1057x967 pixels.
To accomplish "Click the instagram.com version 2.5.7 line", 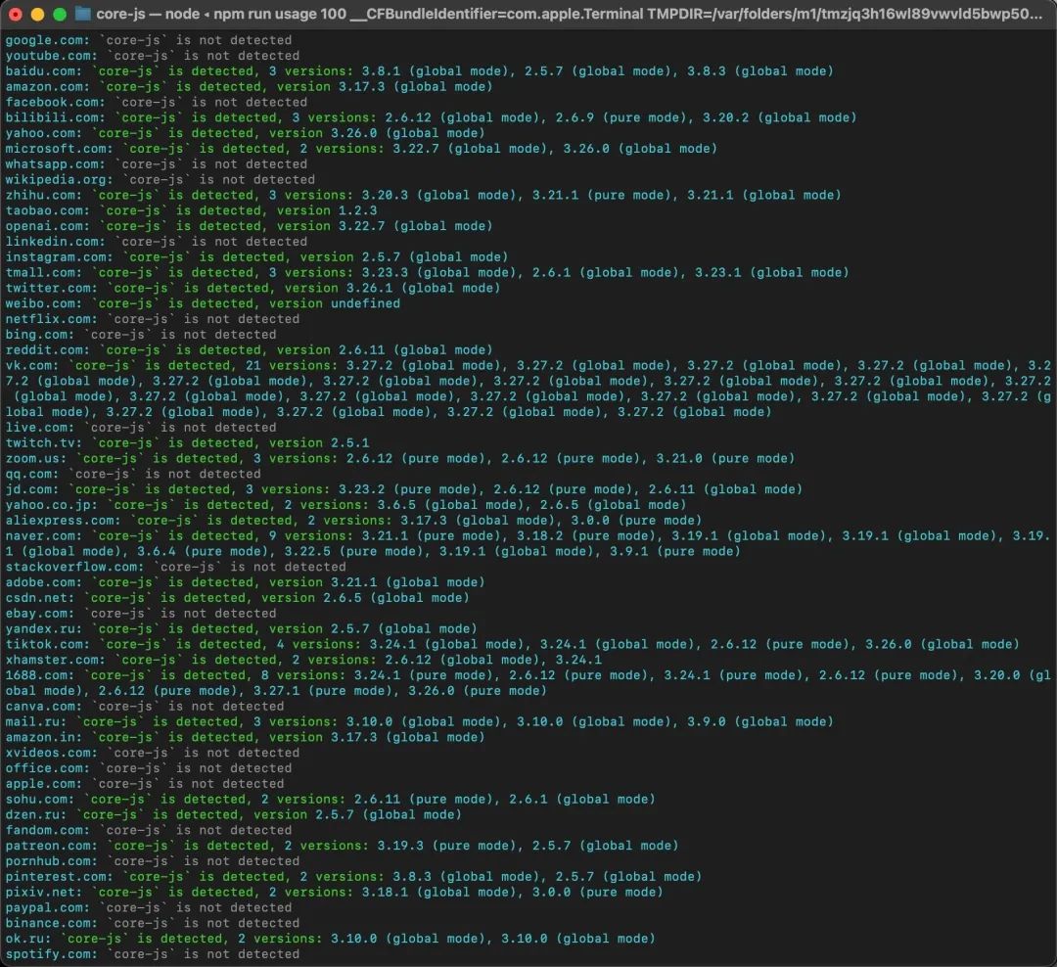I will (x=256, y=257).
